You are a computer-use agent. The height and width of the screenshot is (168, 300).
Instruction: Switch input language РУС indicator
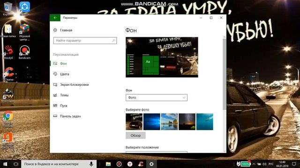coord(271,164)
